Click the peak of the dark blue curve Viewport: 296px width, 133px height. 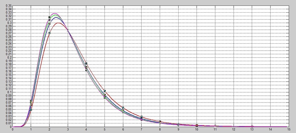tap(56, 17)
